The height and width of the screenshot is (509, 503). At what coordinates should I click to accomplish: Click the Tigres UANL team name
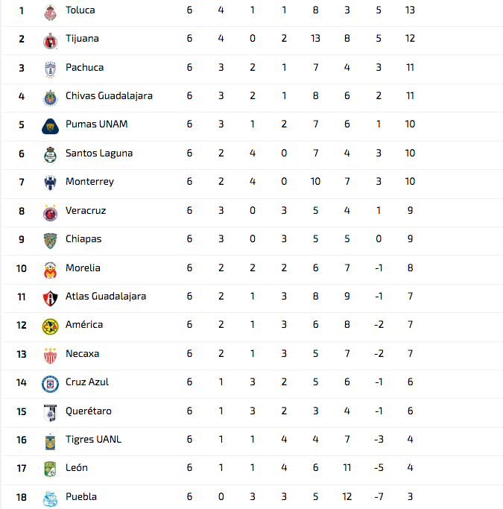pos(93,439)
